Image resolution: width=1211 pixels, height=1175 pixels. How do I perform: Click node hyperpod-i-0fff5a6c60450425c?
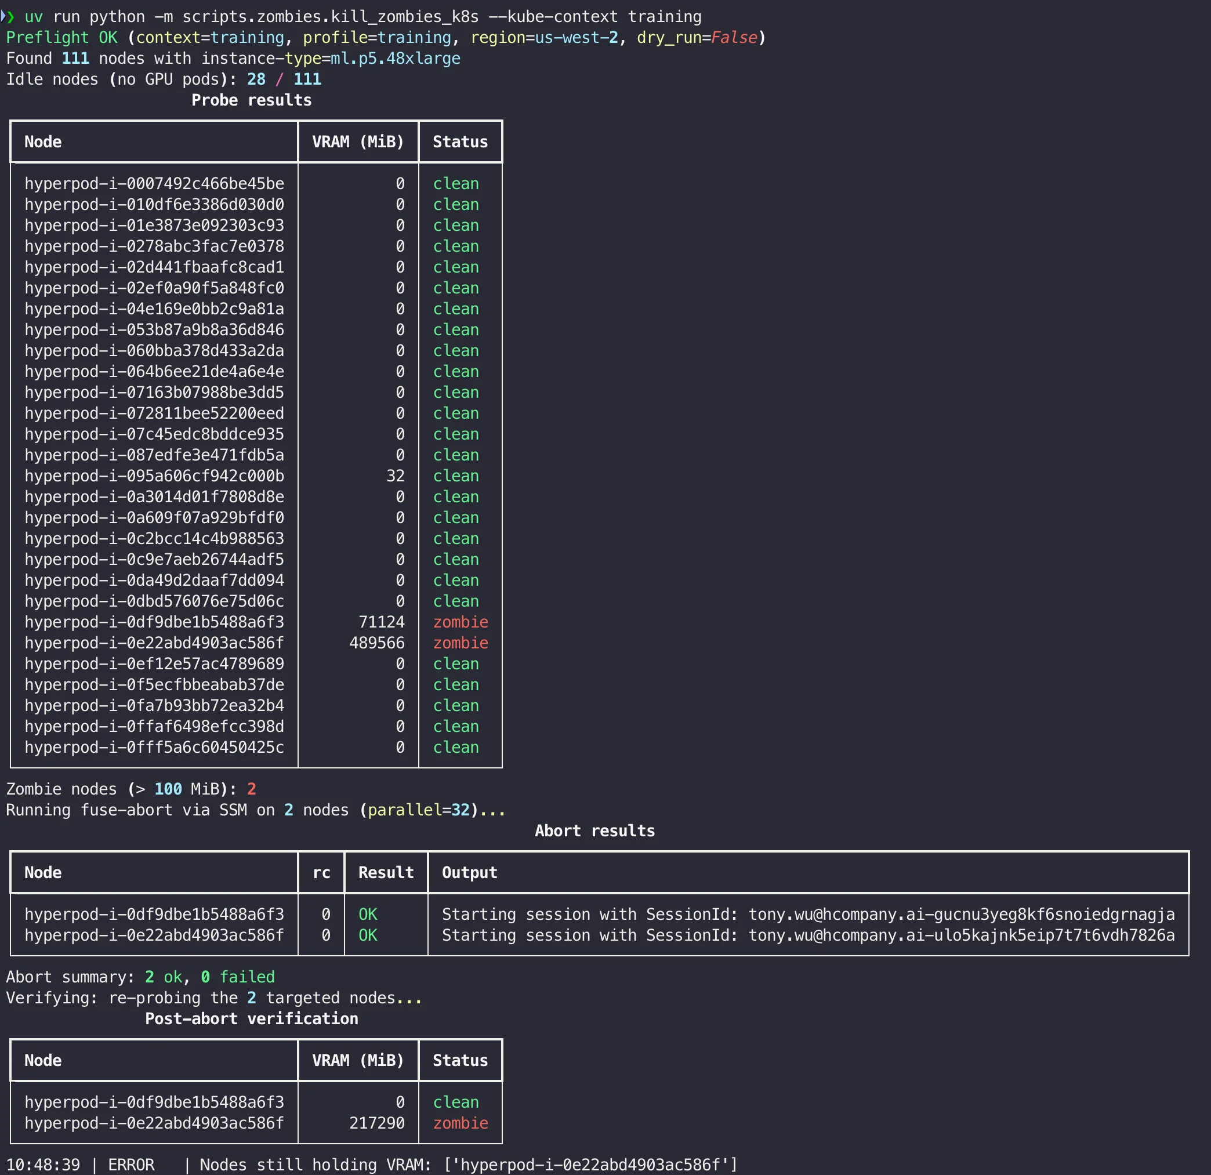click(x=154, y=748)
